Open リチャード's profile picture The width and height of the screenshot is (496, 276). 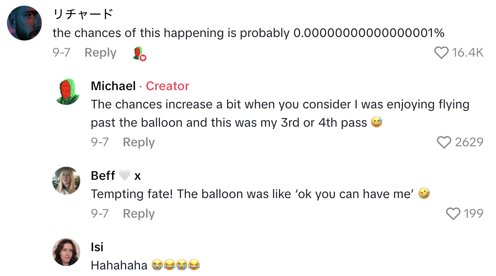coord(24,23)
